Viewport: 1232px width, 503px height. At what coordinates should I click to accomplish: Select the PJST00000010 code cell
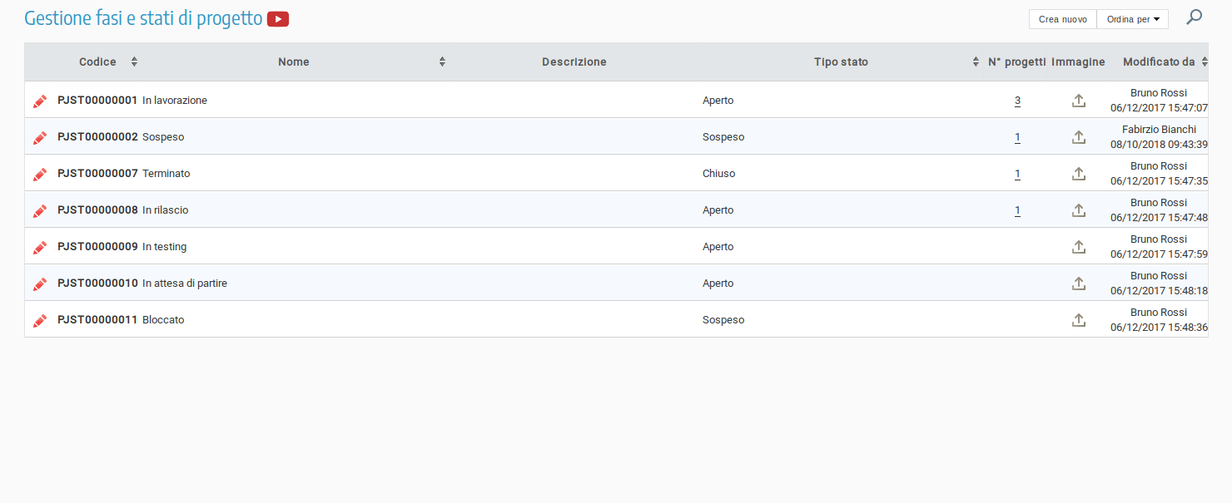point(97,284)
